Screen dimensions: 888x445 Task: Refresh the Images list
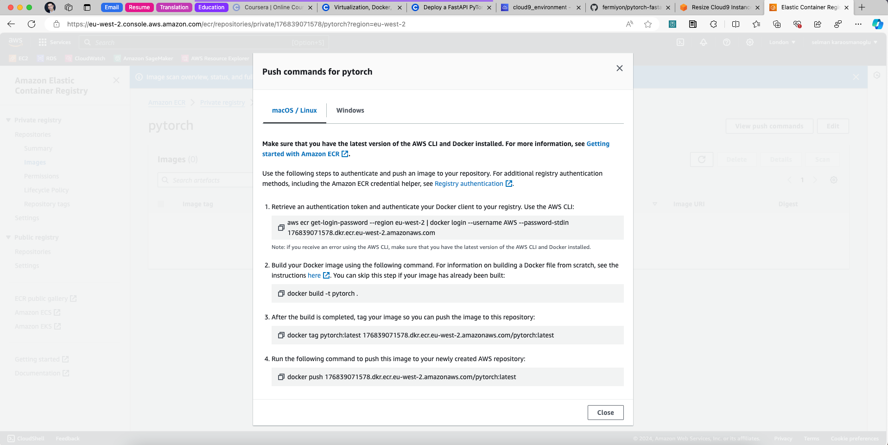click(x=702, y=159)
